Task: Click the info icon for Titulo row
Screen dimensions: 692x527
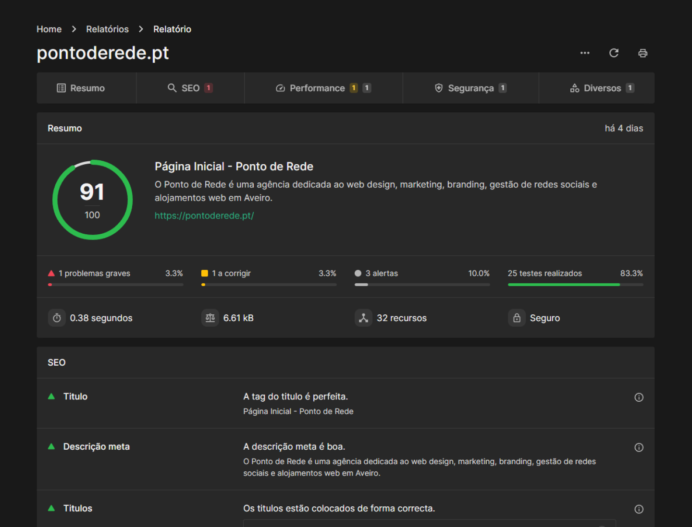Action: pos(639,397)
